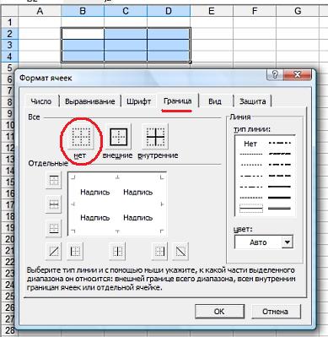The width and height of the screenshot is (328, 337).
Task: Switch to the 'Шрифт' tab
Action: 139,101
